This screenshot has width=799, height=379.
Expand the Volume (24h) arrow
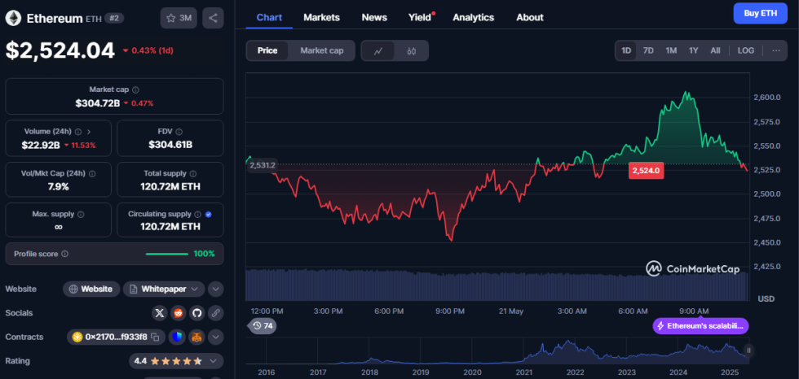point(89,132)
